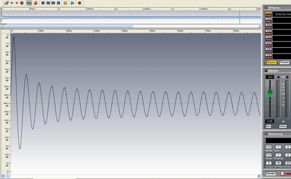The width and height of the screenshot is (291, 179).
Task: Jump to start of the file
Action: [x=43, y=3]
